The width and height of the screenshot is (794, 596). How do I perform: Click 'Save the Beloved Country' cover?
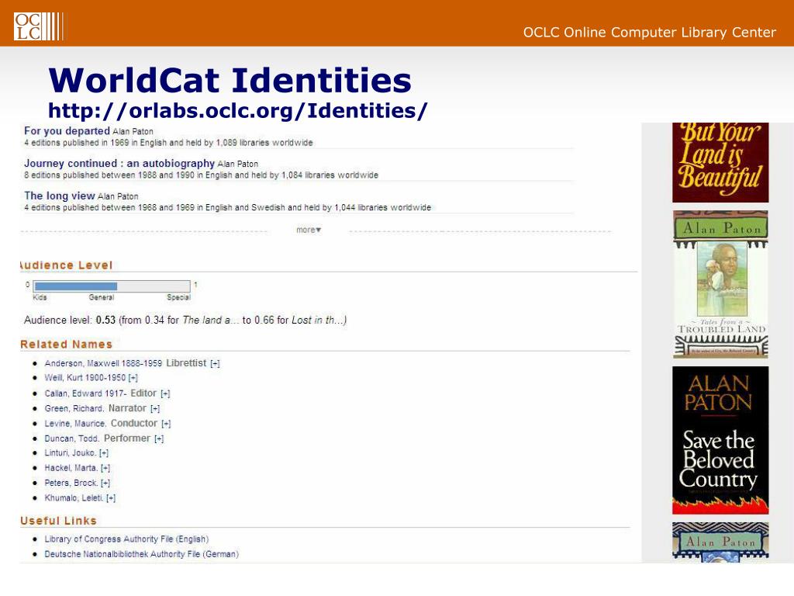tap(720, 441)
